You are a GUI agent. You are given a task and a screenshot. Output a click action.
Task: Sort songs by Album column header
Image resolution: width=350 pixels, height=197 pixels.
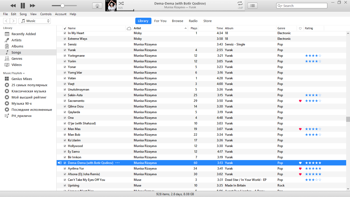coord(250,28)
